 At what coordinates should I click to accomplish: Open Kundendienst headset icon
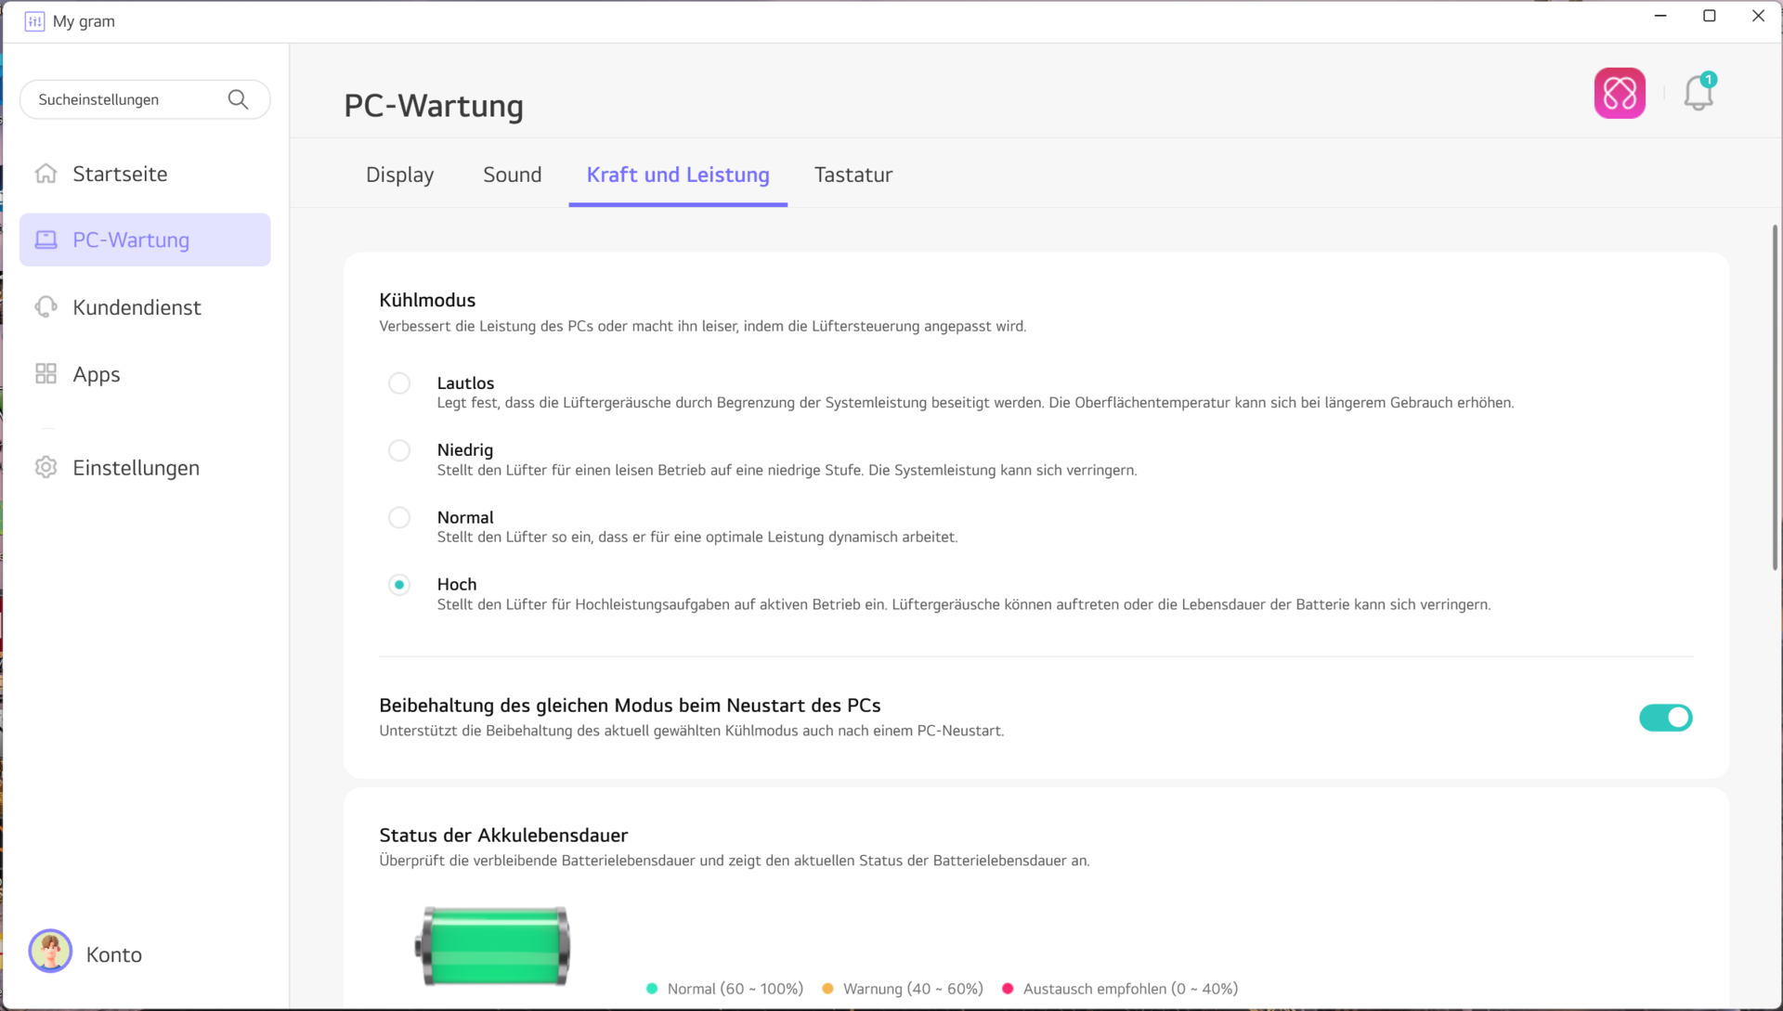click(x=46, y=307)
